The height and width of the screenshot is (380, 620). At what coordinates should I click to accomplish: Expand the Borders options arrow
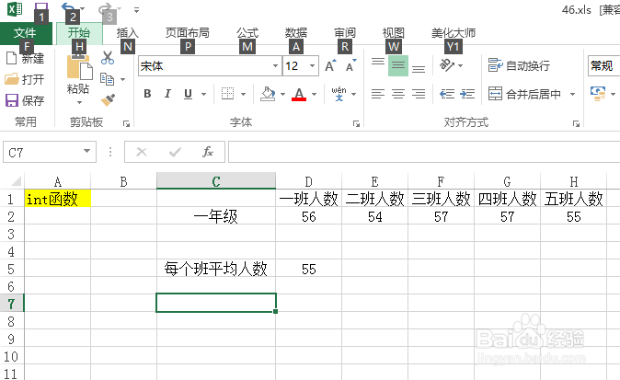click(244, 94)
